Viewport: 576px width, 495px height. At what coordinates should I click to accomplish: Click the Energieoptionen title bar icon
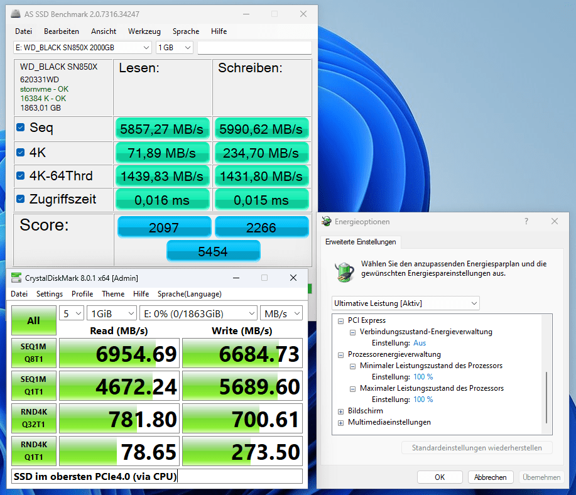(326, 221)
